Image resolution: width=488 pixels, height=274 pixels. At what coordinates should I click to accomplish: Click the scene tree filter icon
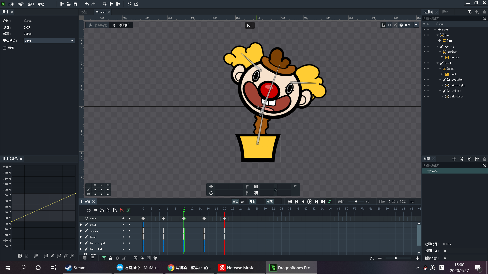[469, 12]
